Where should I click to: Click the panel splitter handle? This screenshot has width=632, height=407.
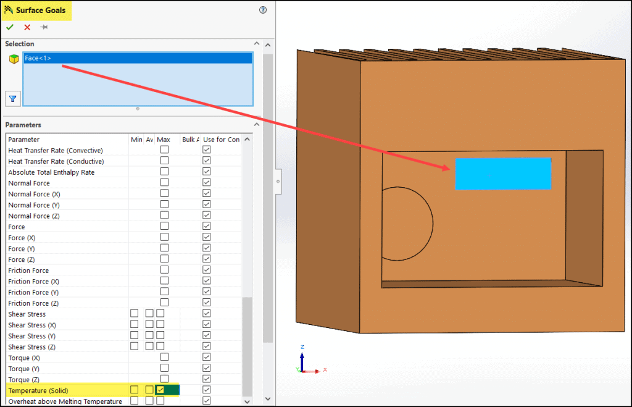278,182
